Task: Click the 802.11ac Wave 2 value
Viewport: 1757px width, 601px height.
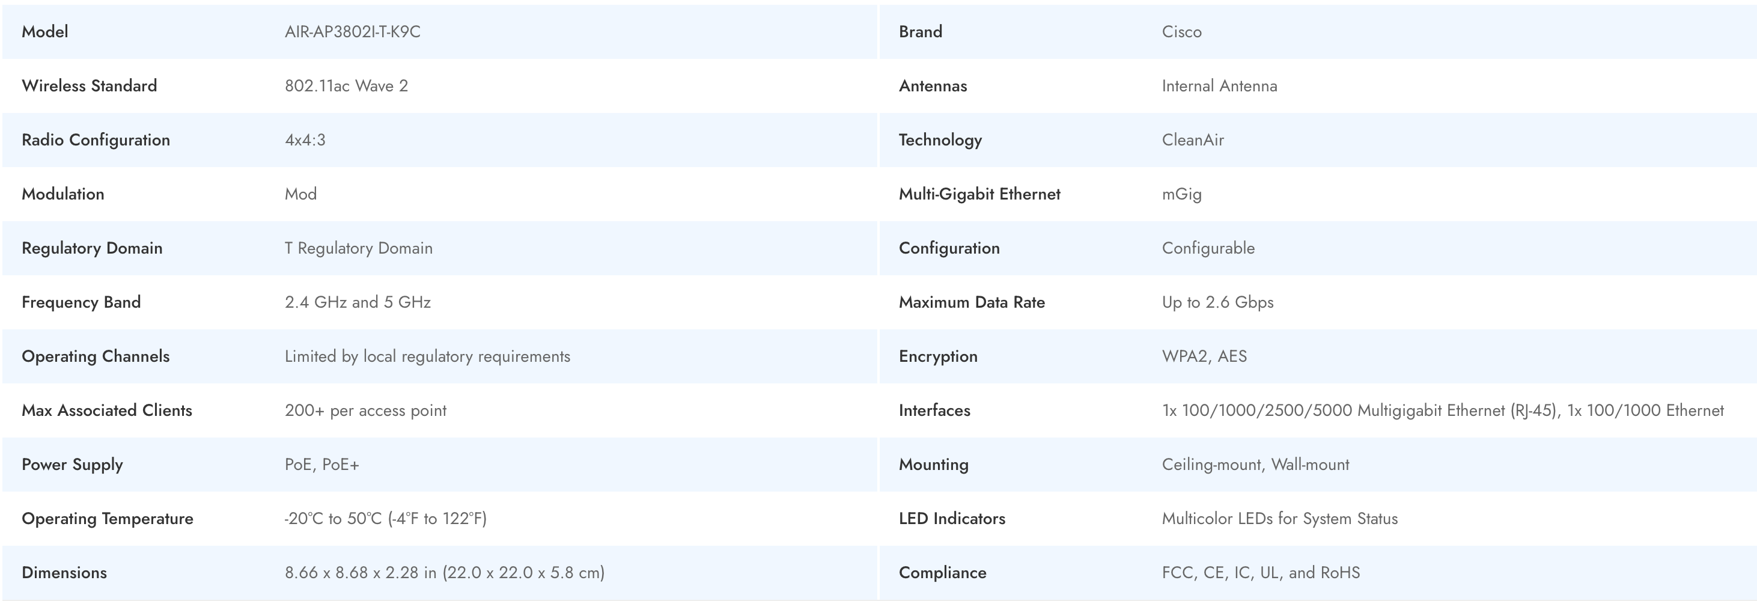Action: [x=346, y=85]
